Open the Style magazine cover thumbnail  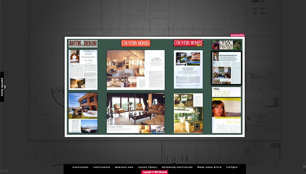227,110
